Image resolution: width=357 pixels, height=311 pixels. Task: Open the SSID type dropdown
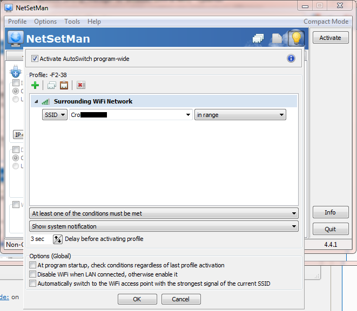click(x=55, y=115)
